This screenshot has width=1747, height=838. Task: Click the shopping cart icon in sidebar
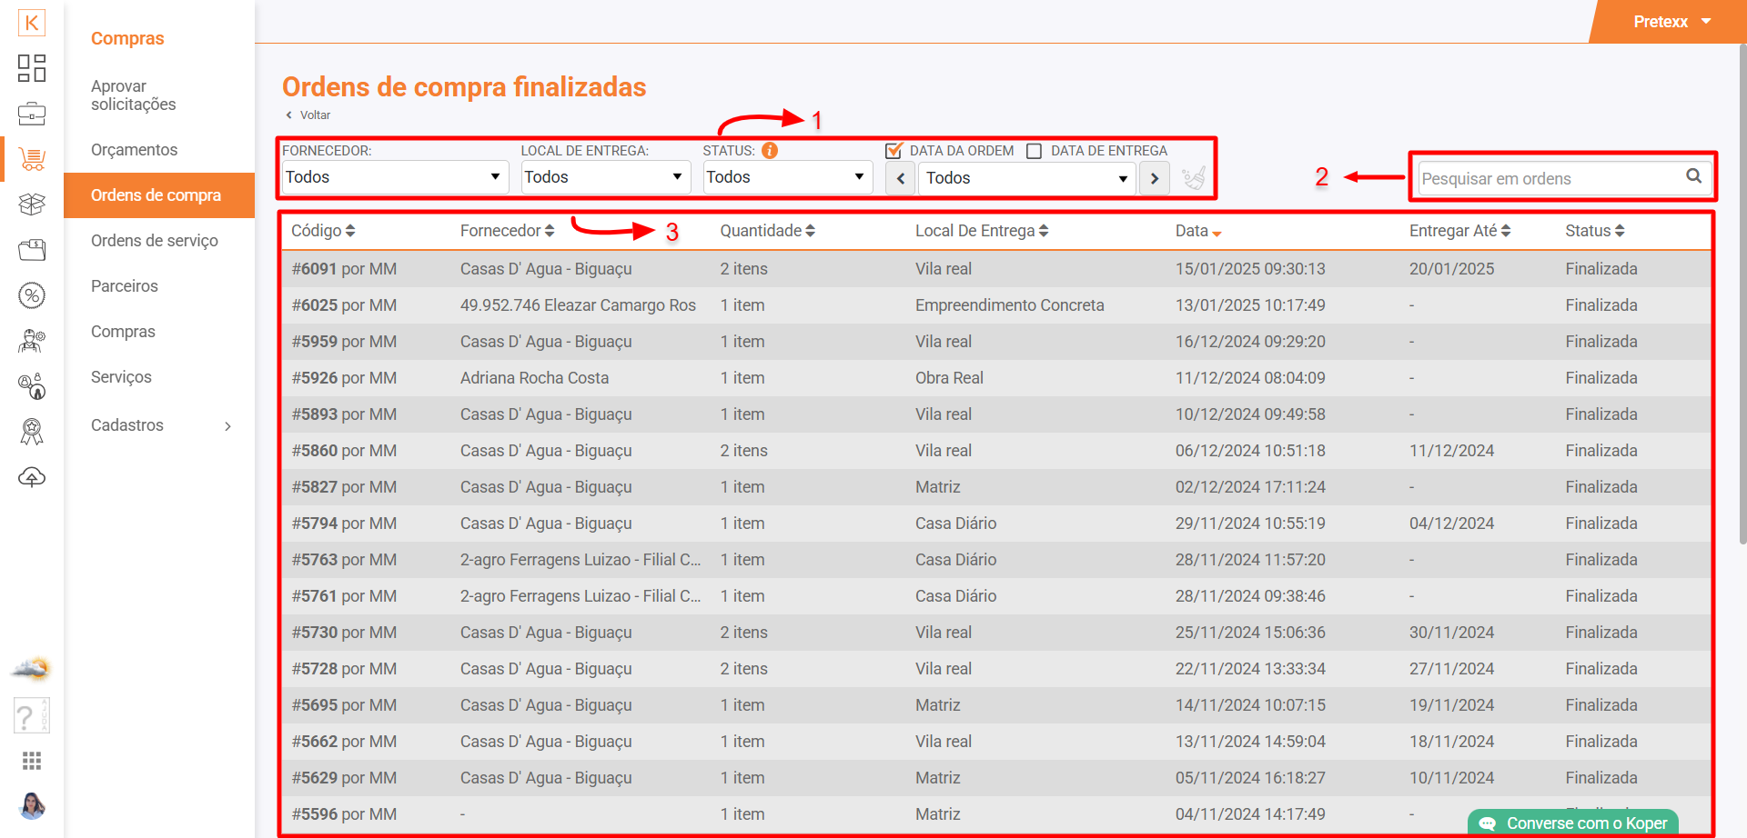pyautogui.click(x=32, y=159)
